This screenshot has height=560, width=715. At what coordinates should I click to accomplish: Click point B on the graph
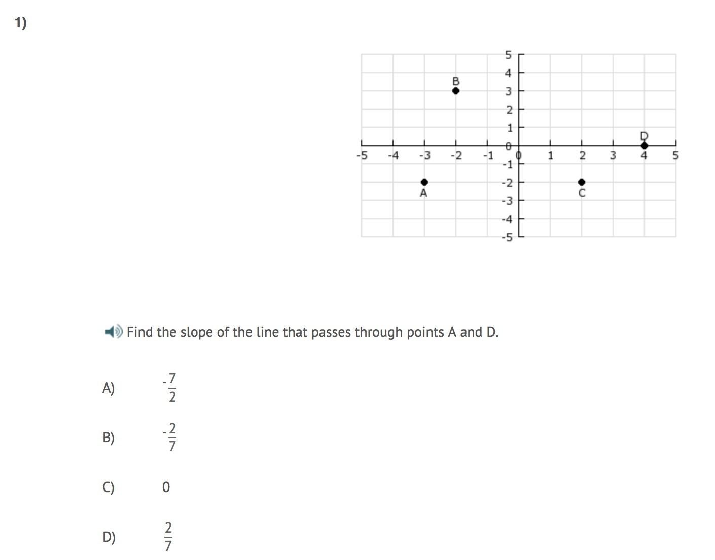[x=456, y=91]
